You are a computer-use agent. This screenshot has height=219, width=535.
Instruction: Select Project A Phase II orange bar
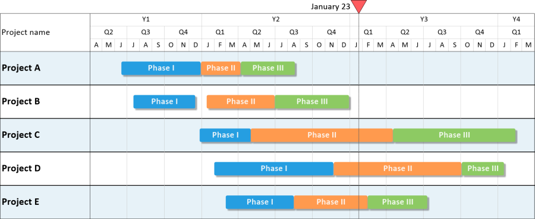(x=221, y=68)
